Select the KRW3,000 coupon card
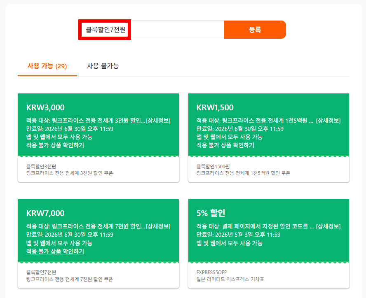The height and width of the screenshot is (298, 366). click(x=98, y=136)
